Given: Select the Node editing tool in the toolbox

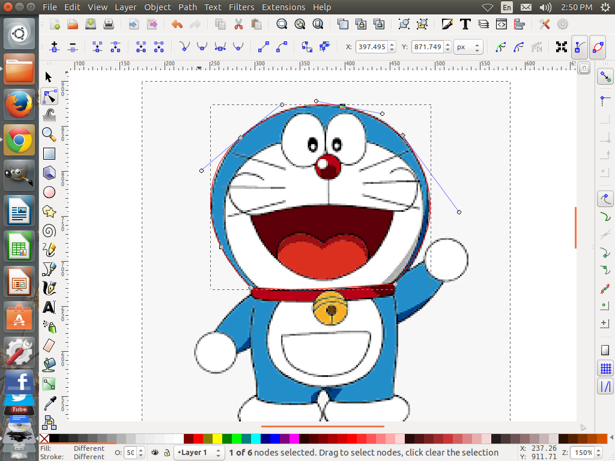Looking at the screenshot, I should 49,96.
